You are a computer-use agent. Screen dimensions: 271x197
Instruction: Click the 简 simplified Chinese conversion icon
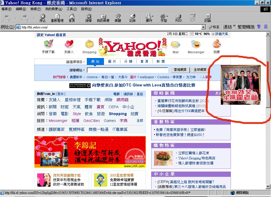click(266, 27)
